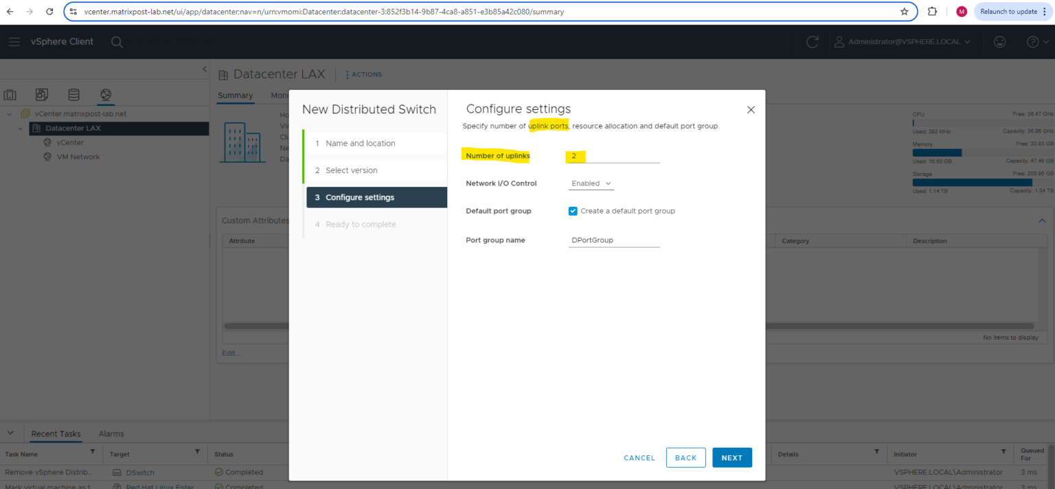
Task: Click Relaunch to update button
Action: 1013,12
